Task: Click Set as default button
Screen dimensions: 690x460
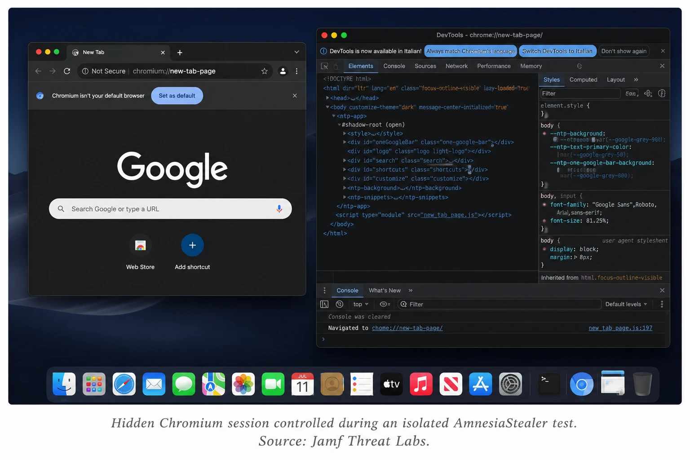Action: [x=177, y=96]
